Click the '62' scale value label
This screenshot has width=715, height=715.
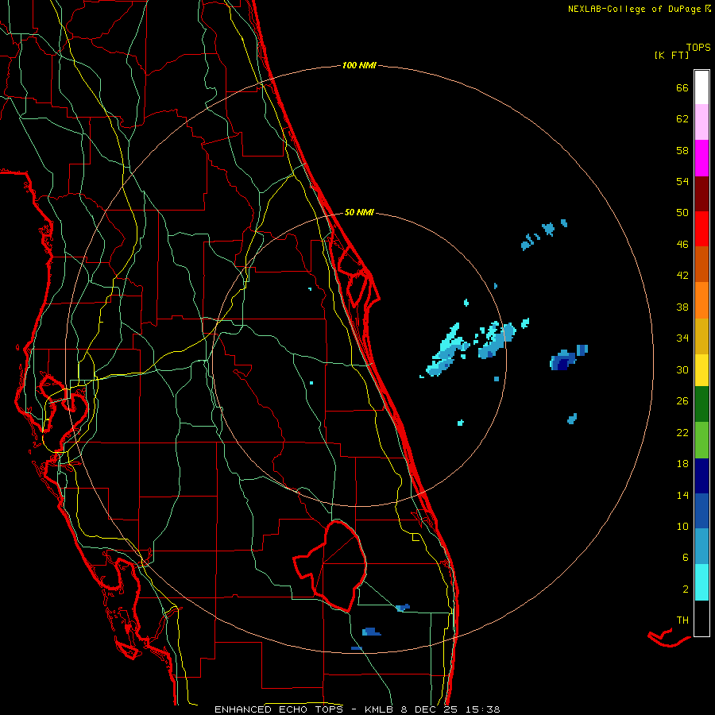682,119
